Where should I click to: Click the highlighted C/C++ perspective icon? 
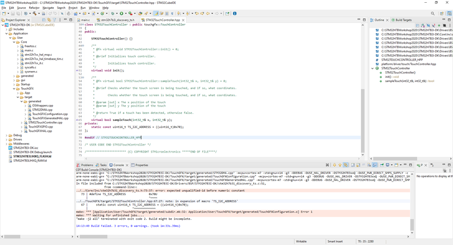tap(449, 14)
